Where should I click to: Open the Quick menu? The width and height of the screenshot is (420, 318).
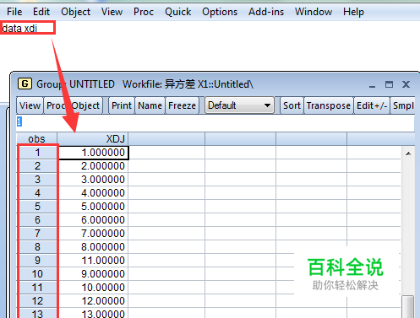pyautogui.click(x=177, y=12)
